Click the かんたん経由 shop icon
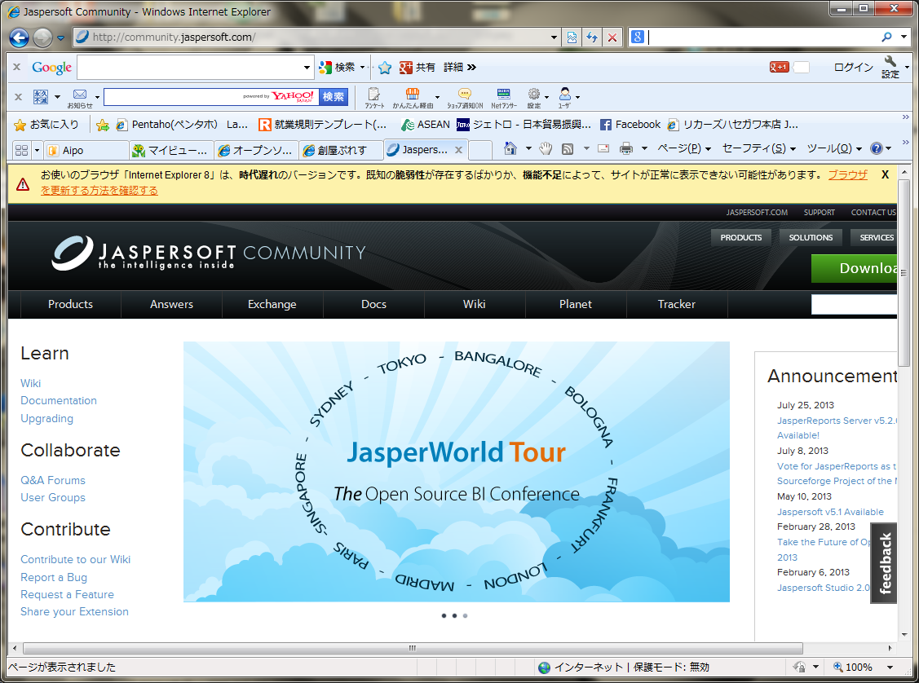This screenshot has width=919, height=683. tap(413, 98)
